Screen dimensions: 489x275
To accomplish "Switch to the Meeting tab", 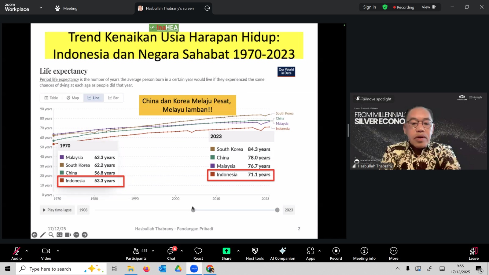I will click(x=66, y=8).
